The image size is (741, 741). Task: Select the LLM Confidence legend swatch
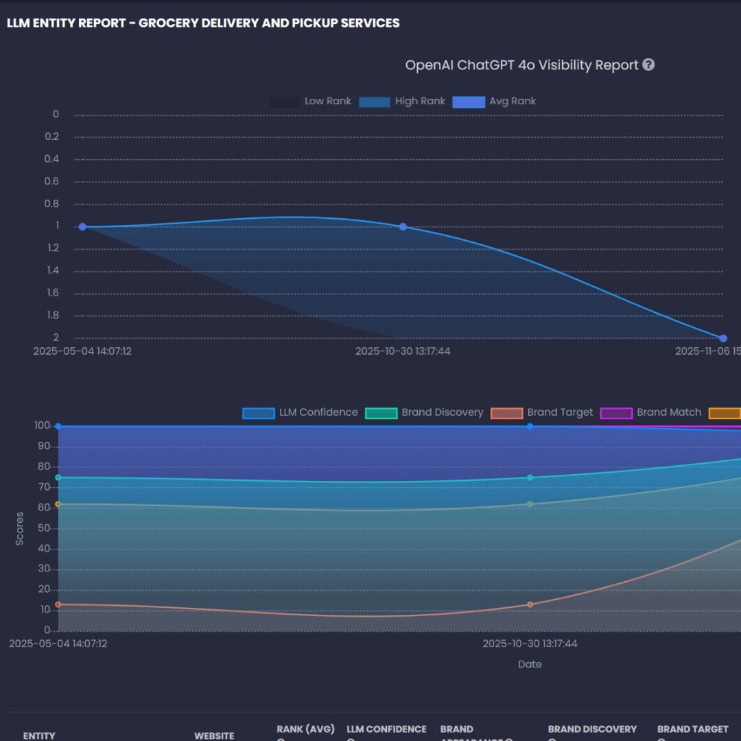click(259, 412)
